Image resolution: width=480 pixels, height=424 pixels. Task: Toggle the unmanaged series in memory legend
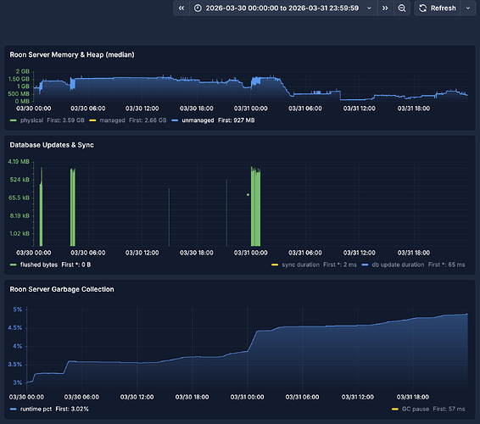click(198, 120)
